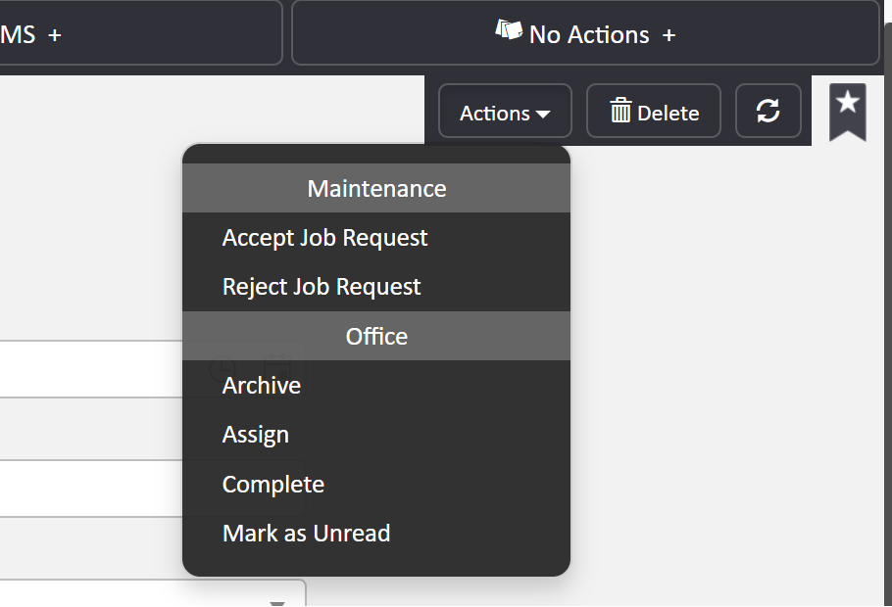The height and width of the screenshot is (607, 892).
Task: Click the trash can icon
Action: coord(620,111)
